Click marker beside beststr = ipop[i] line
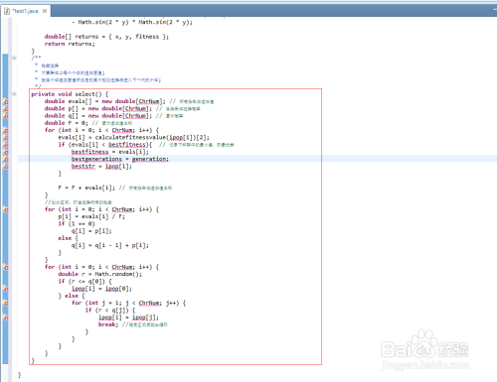The height and width of the screenshot is (382, 497). pos(6,166)
